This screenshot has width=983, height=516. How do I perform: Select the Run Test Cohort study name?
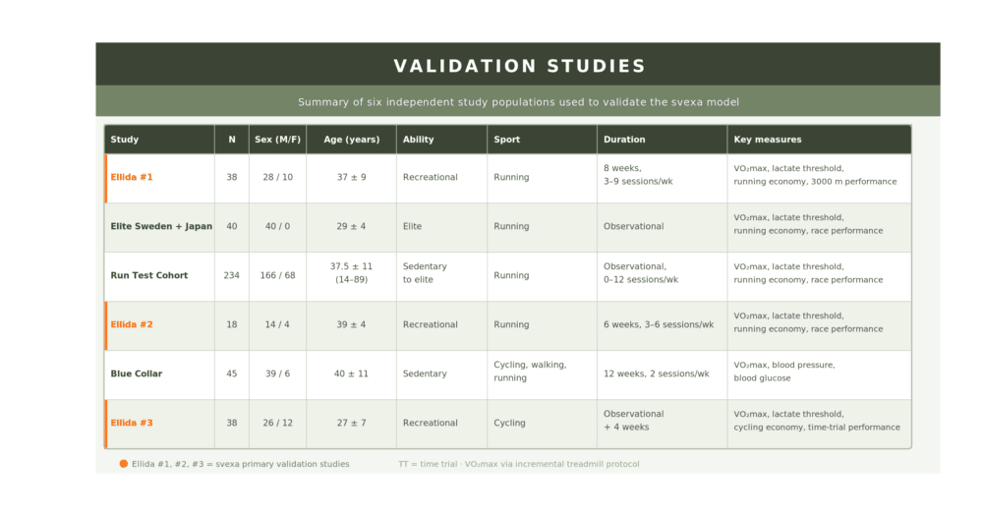(x=149, y=275)
